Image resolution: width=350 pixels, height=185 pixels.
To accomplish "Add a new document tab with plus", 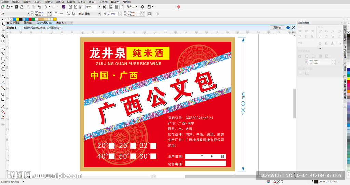I will (x=72, y=23).
